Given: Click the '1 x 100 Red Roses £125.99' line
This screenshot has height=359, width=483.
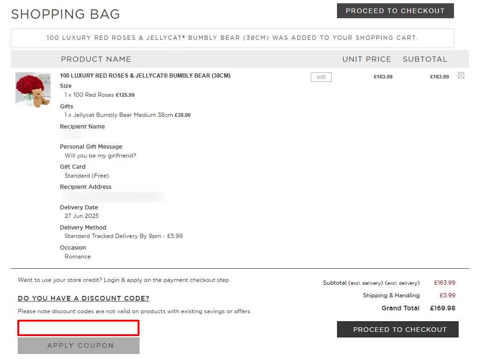Looking at the screenshot, I should coord(100,95).
